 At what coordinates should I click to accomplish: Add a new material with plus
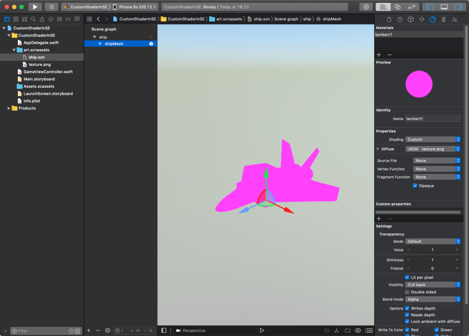(x=379, y=55)
